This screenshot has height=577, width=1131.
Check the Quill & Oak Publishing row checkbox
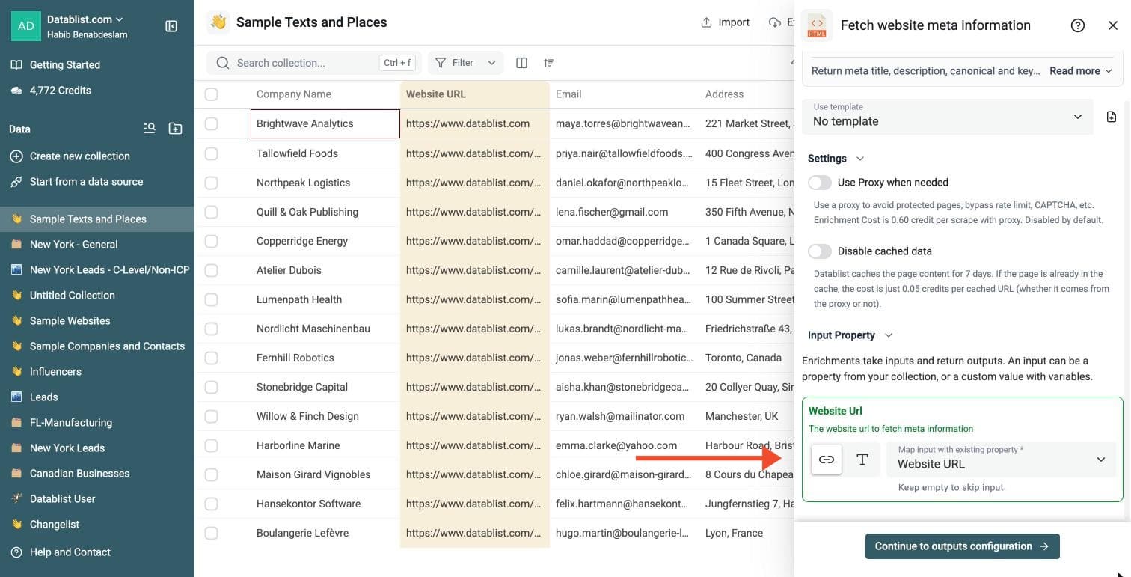click(212, 212)
